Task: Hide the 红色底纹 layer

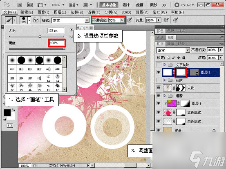Action: tap(159, 112)
